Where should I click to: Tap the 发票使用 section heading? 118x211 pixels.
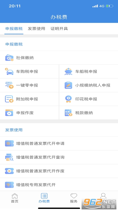[14, 130]
